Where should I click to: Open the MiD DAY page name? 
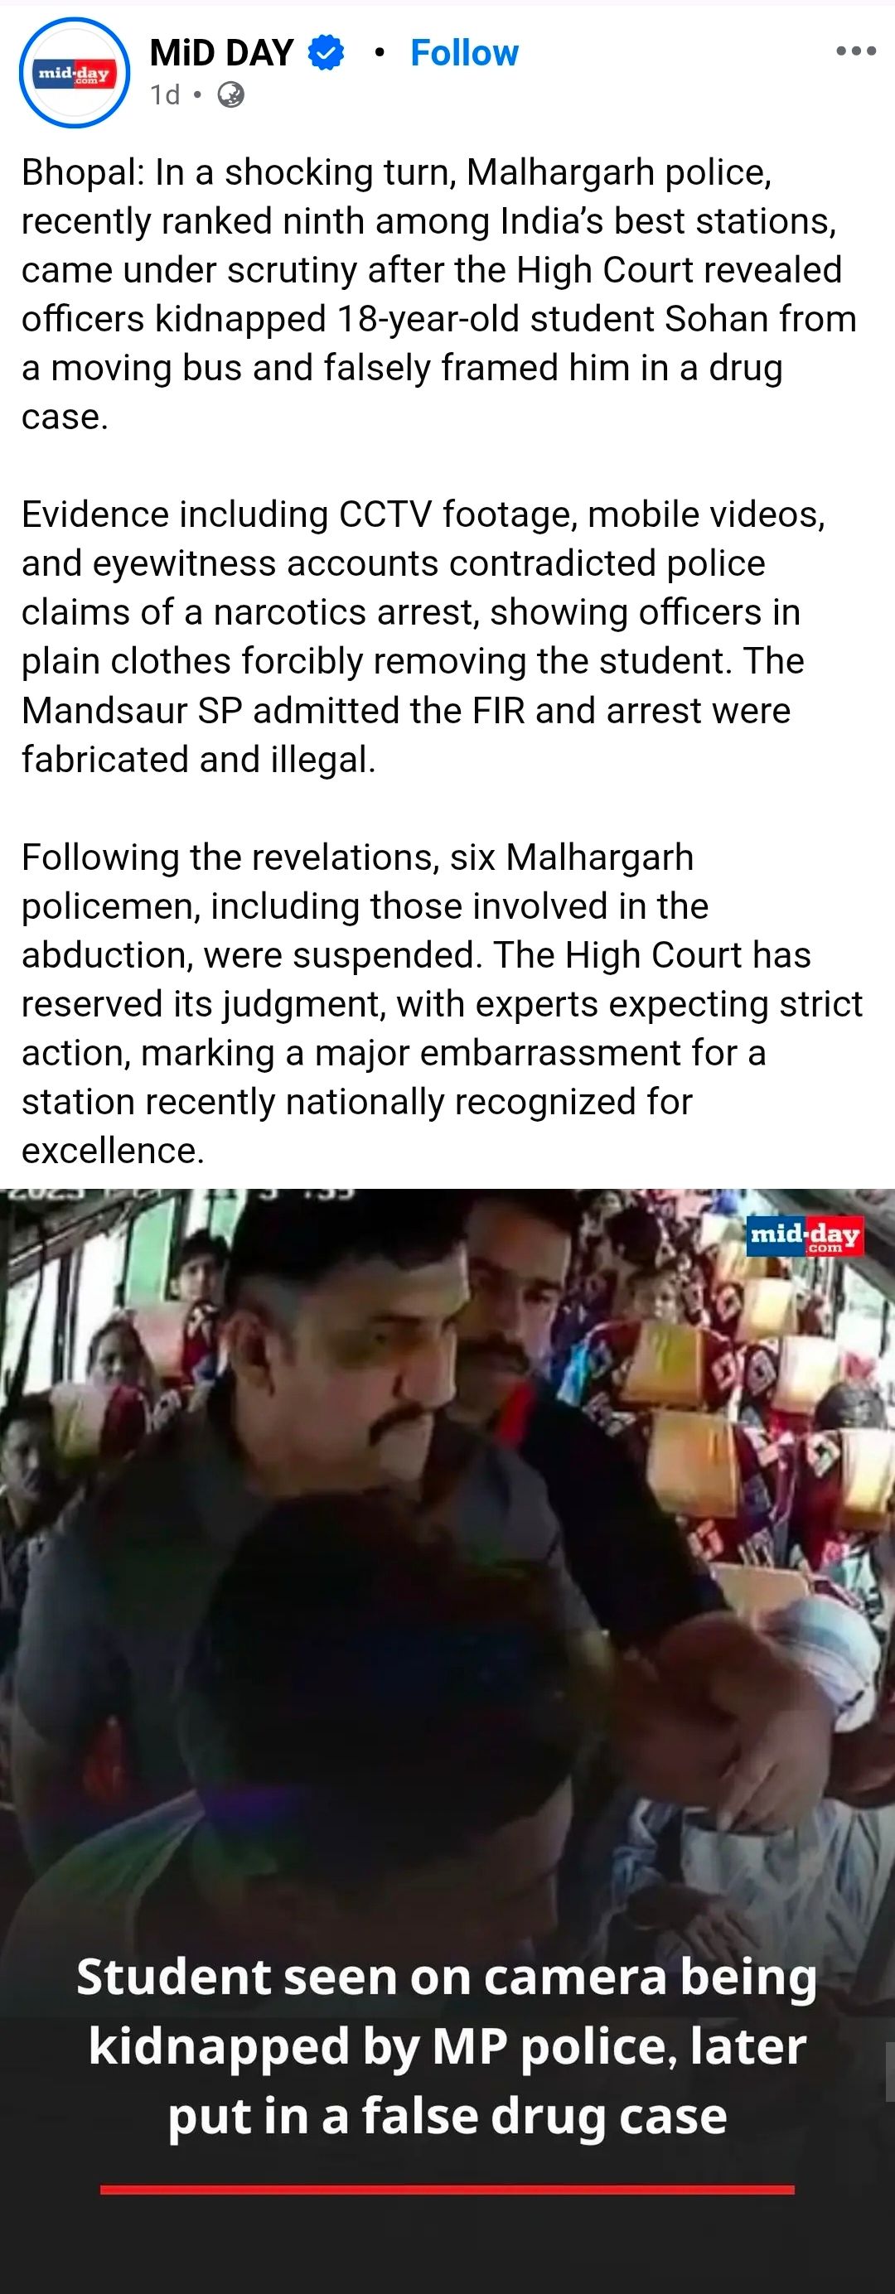tap(222, 52)
